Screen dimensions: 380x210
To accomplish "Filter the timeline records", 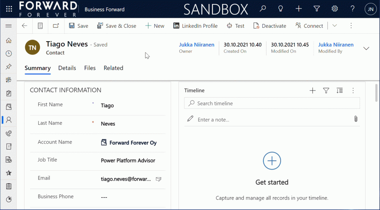I will point(326,91).
